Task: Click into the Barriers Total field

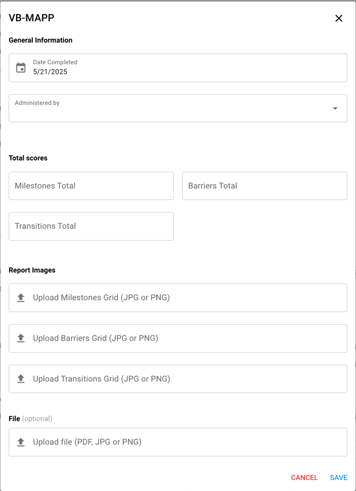Action: point(264,186)
